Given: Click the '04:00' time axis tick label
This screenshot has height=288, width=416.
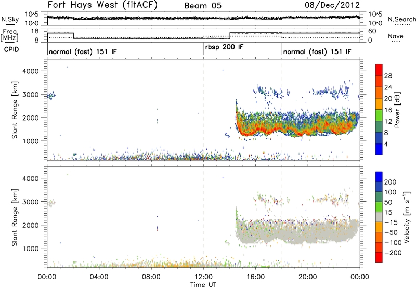Looking at the screenshot, I should click(99, 277).
